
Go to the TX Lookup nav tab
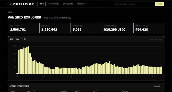81,4
